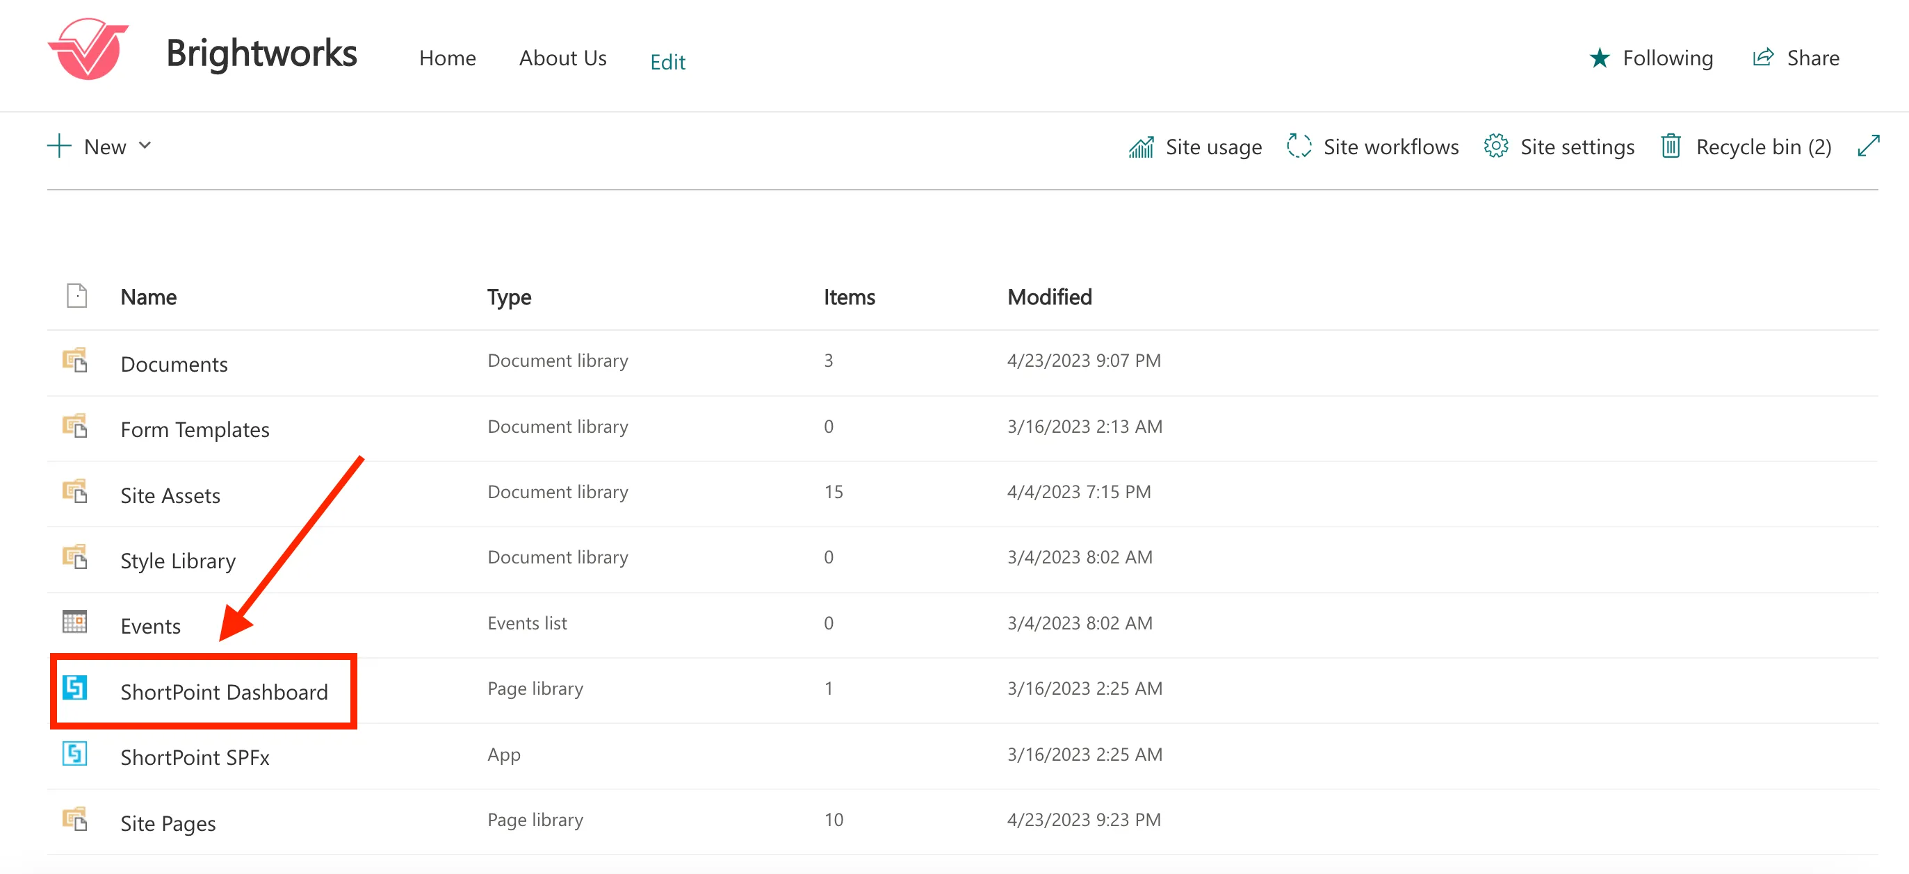Click the Site Assets library icon
Viewport: 1909px width, 874px height.
75,491
